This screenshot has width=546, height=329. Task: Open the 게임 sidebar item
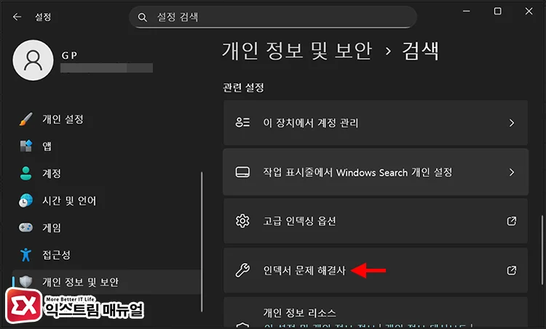click(x=106, y=227)
